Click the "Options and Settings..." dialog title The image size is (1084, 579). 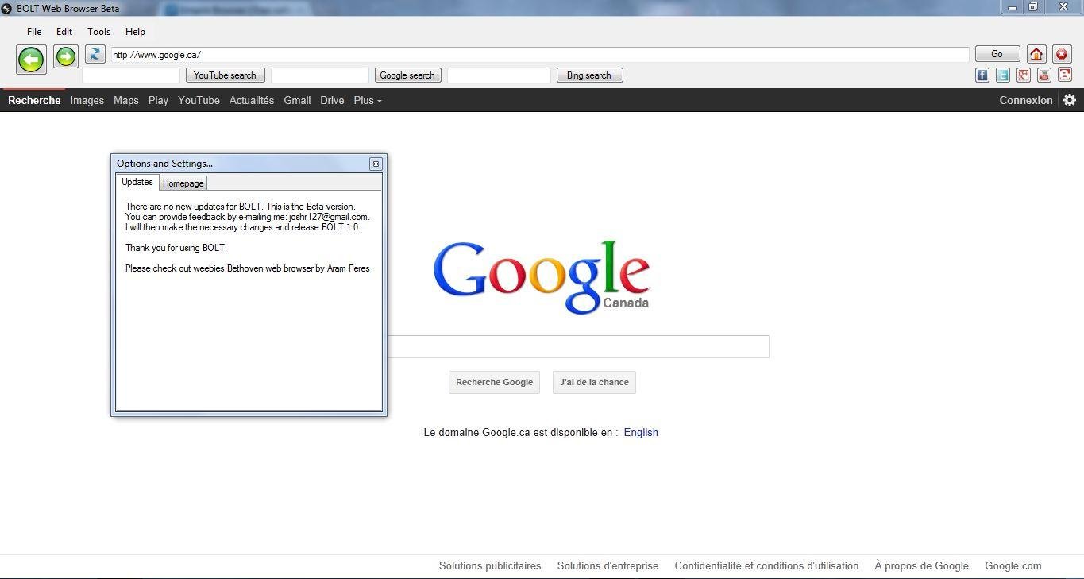(x=164, y=164)
